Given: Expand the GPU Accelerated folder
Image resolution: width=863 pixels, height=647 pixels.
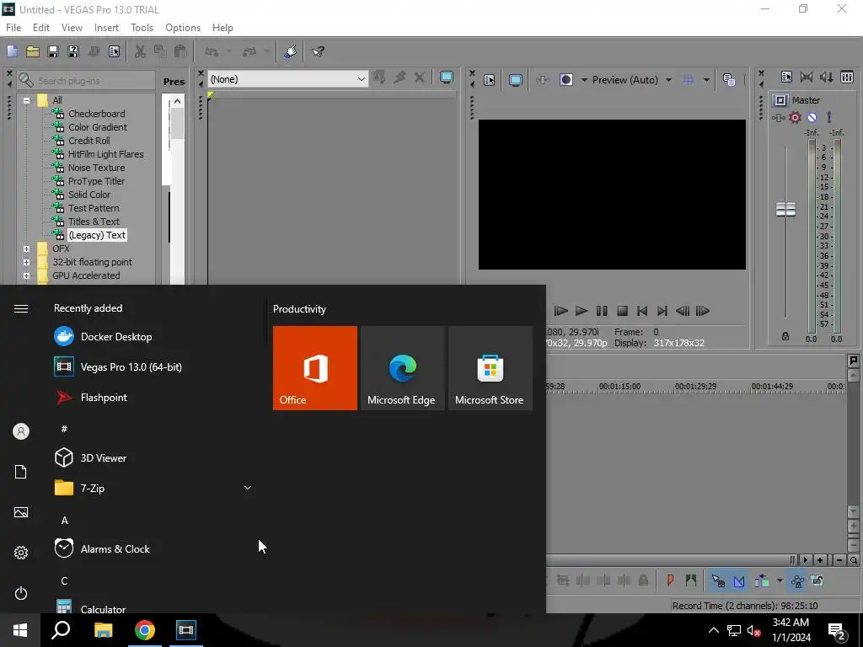Looking at the screenshot, I should pos(26,275).
